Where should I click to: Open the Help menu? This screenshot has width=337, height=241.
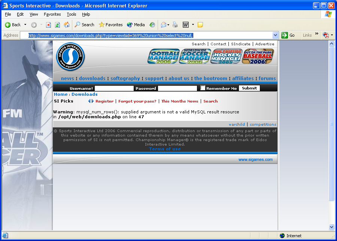click(x=86, y=14)
